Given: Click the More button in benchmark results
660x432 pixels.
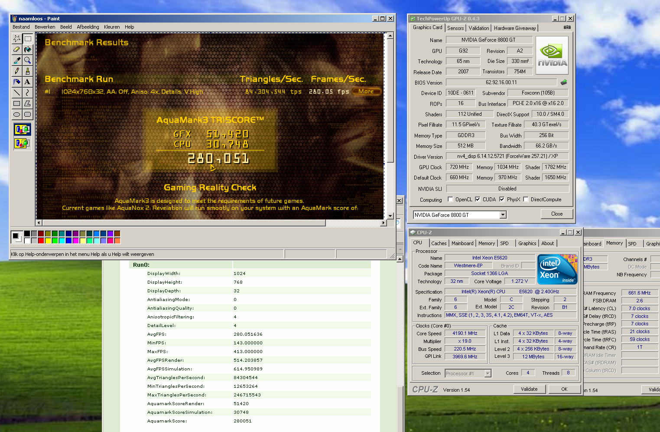Looking at the screenshot, I should click(366, 92).
